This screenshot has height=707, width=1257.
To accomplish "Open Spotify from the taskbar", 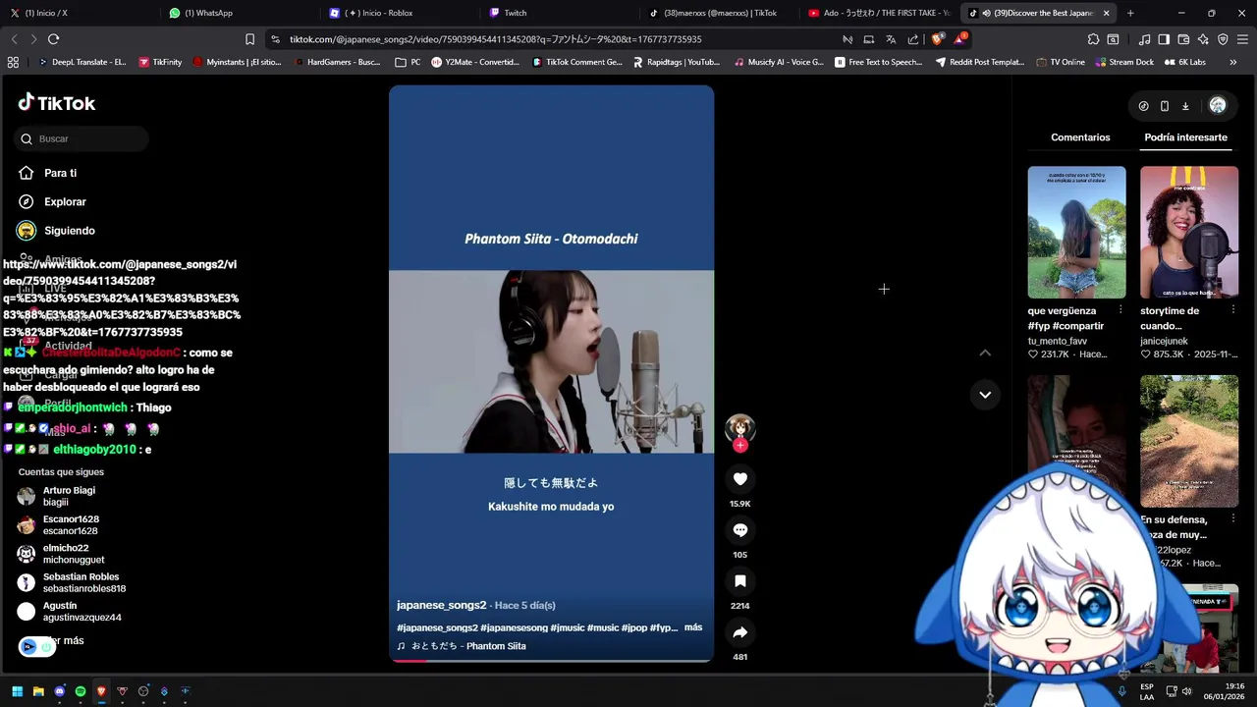I will click(x=81, y=691).
